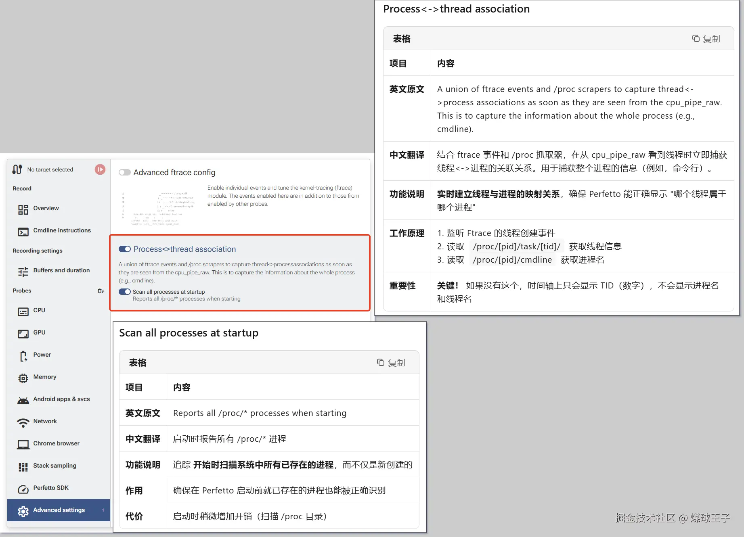Click the Power probes battery icon
This screenshot has width=744, height=537.
click(23, 355)
